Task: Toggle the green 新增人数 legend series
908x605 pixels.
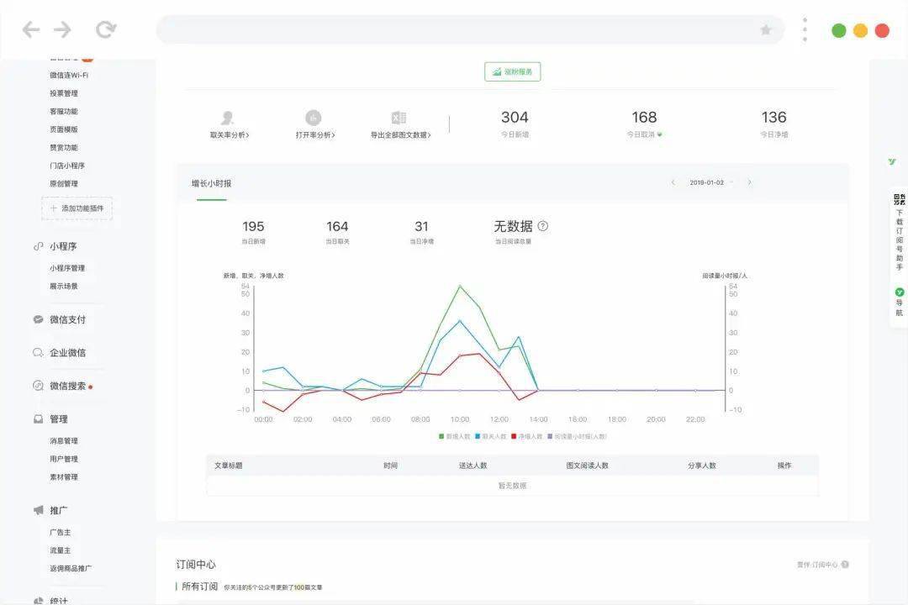Action: (455, 436)
